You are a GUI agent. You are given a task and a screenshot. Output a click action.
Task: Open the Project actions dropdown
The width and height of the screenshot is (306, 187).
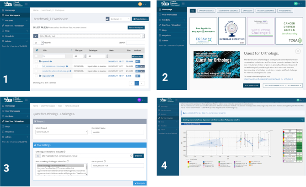point(140,19)
